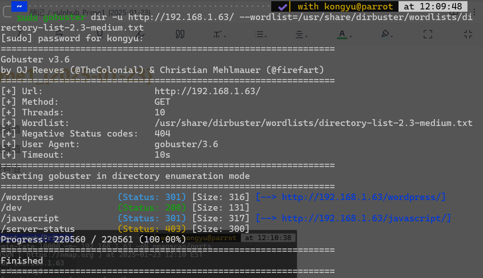This screenshot has height=278, width=483.
Task: Click "(Status: 301)" in the /javascript row
Action: [152, 218]
